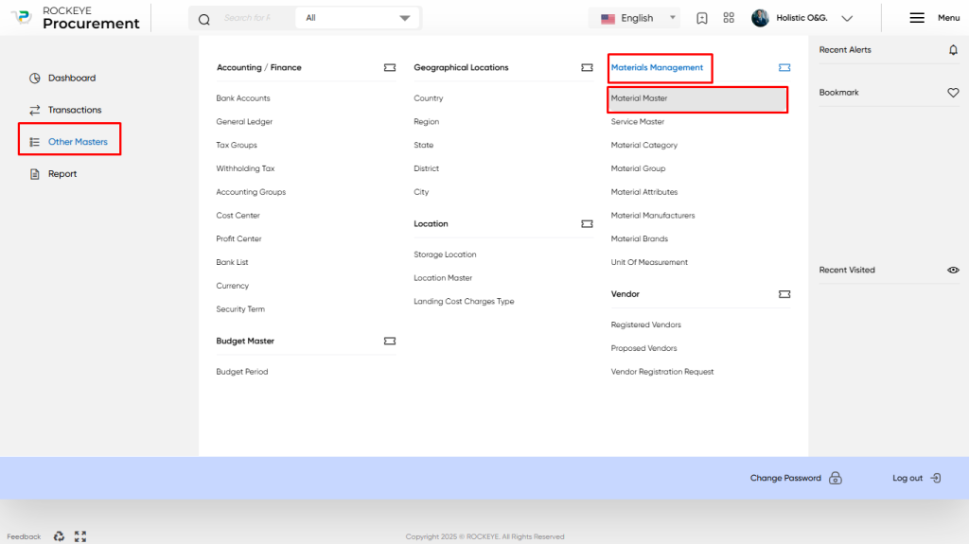The width and height of the screenshot is (969, 544).
Task: Click the search magnifier icon
Action: tap(204, 19)
